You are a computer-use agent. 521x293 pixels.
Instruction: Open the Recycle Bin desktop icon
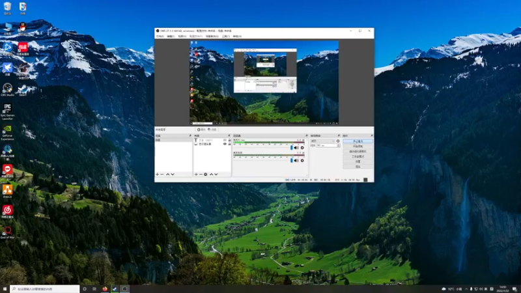7,8
